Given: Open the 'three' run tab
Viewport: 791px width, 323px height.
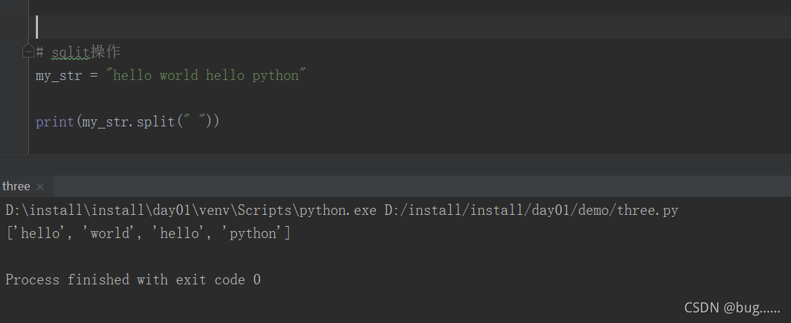Looking at the screenshot, I should click(x=16, y=187).
